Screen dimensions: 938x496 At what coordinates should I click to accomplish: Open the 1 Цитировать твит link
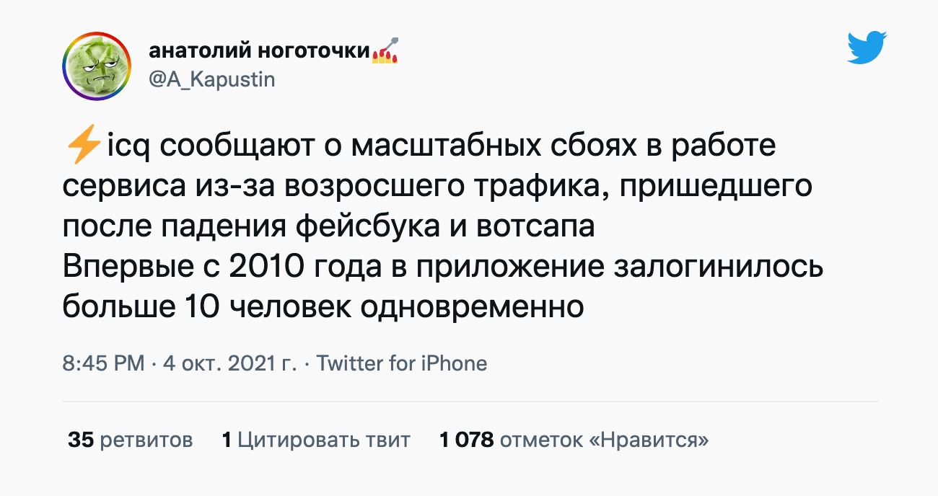coord(316,440)
